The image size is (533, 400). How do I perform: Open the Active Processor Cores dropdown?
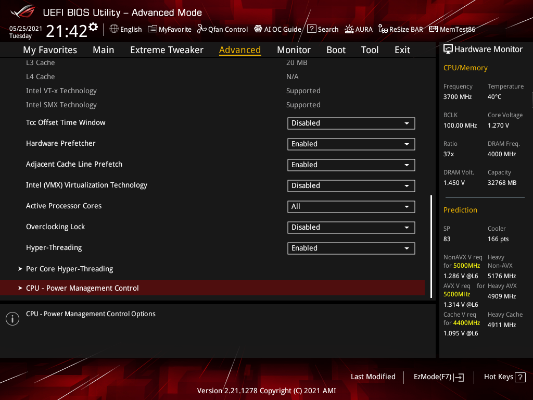351,206
